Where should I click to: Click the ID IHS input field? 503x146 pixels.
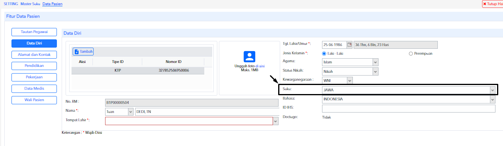[x=409, y=109]
